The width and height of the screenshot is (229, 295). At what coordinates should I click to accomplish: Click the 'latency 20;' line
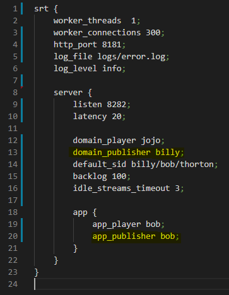click(99, 117)
